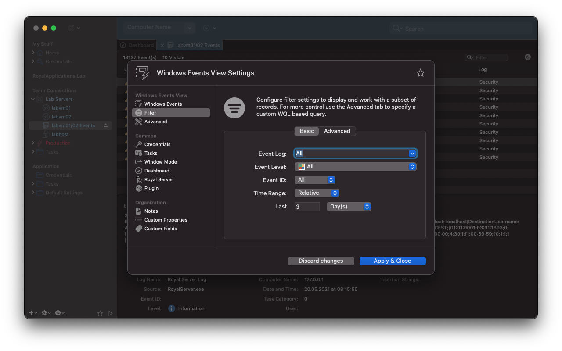
Task: Open Tasks settings under Common
Action: (x=151, y=153)
